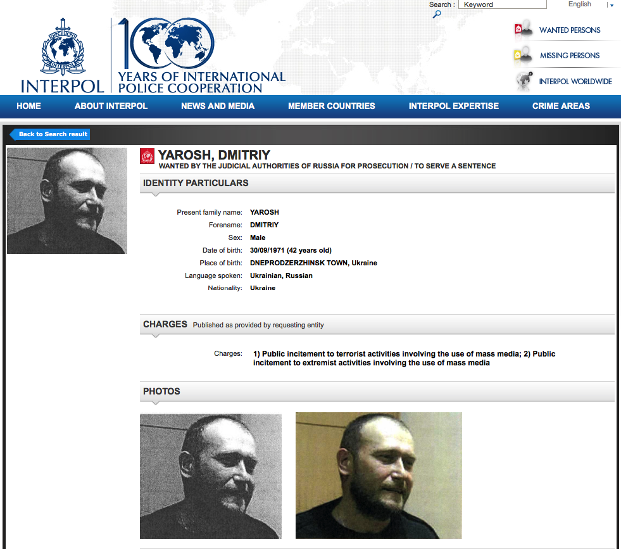621x549 pixels.
Task: Click the Keyword search field
Action: (502, 4)
